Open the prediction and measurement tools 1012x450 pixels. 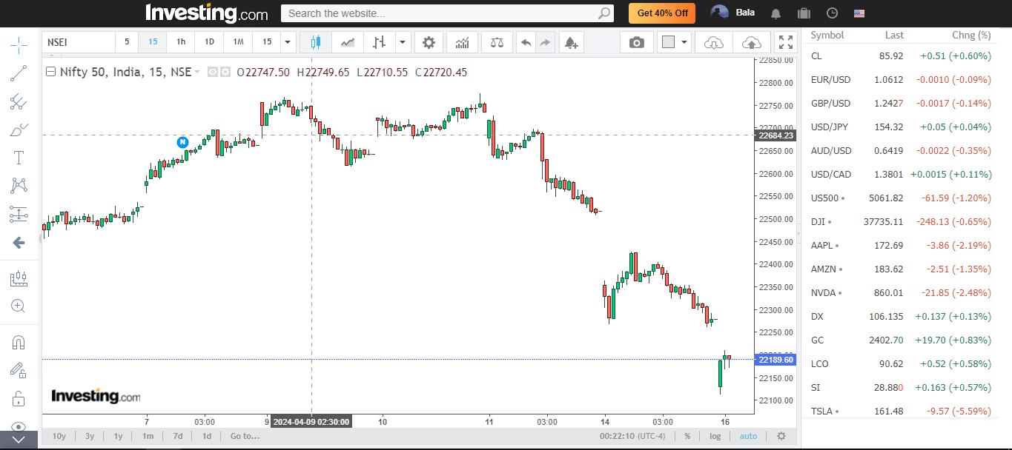(x=19, y=214)
